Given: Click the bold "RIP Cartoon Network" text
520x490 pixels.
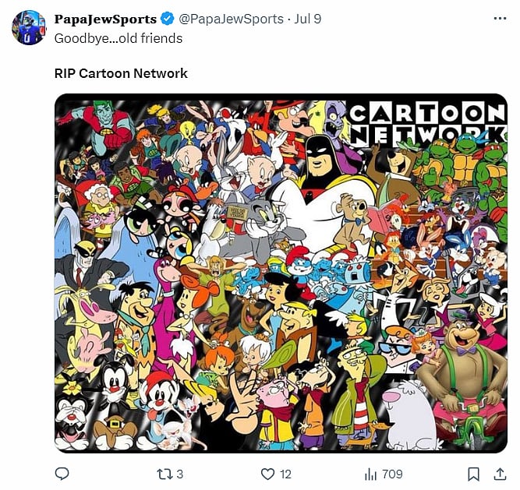Looking at the screenshot, I should click(121, 73).
